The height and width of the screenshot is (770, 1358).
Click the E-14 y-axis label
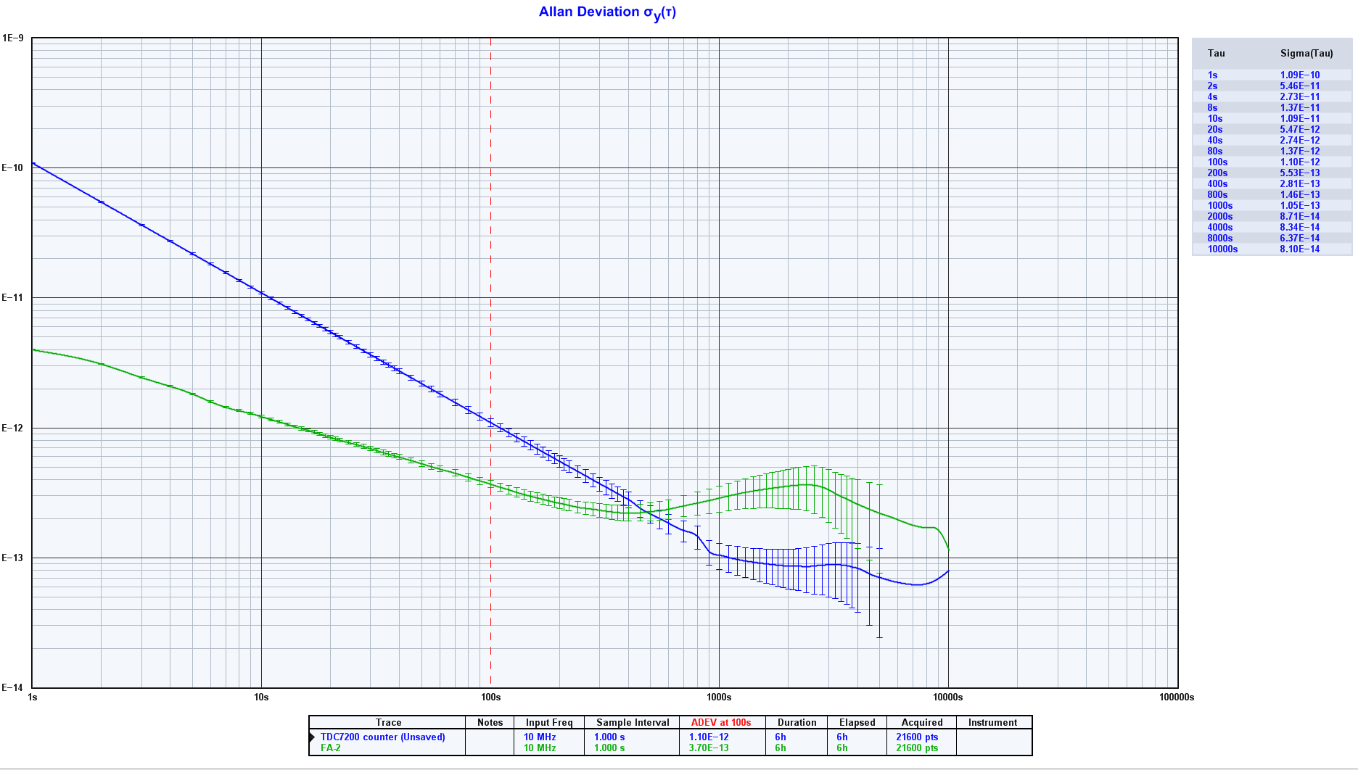[13, 687]
